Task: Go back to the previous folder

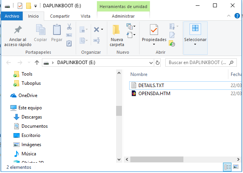Action: click(x=8, y=63)
